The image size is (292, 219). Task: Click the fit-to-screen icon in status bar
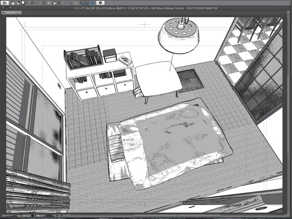coord(32,216)
